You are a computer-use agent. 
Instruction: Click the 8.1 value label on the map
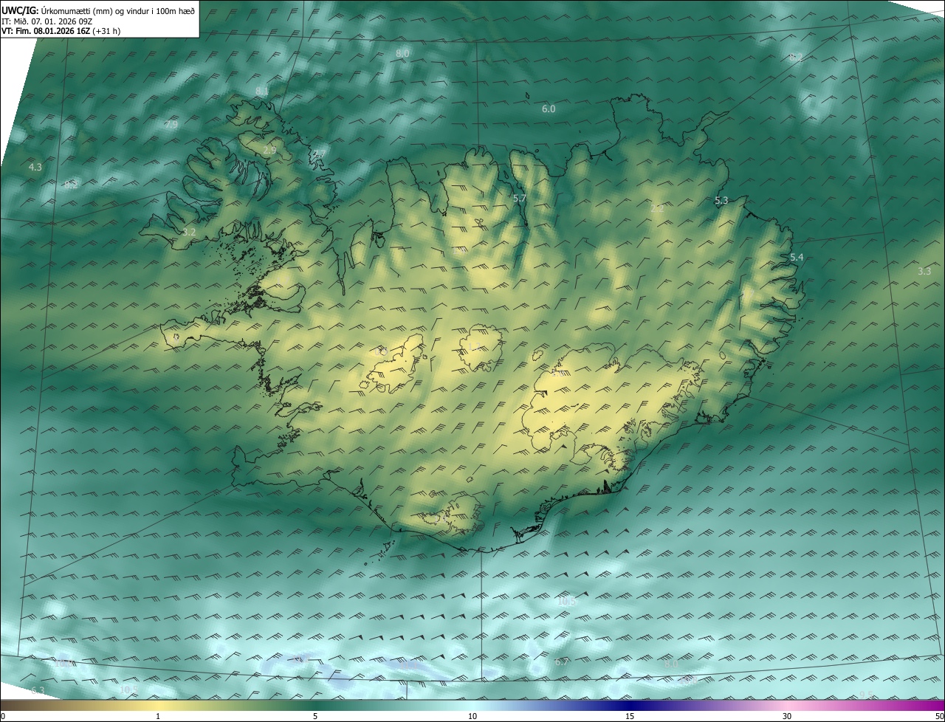262,91
